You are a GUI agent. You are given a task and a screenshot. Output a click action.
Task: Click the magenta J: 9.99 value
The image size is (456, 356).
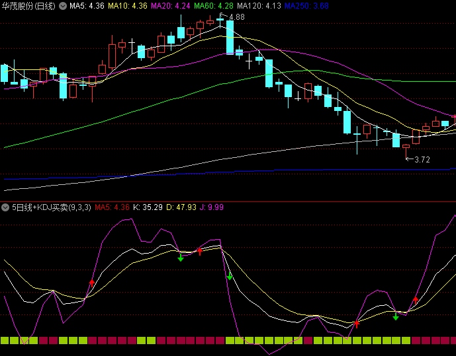point(211,207)
